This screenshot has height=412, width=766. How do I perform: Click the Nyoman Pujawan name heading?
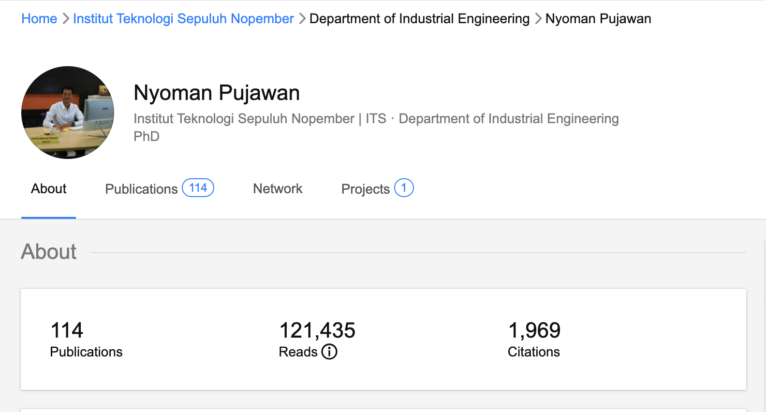coord(217,93)
